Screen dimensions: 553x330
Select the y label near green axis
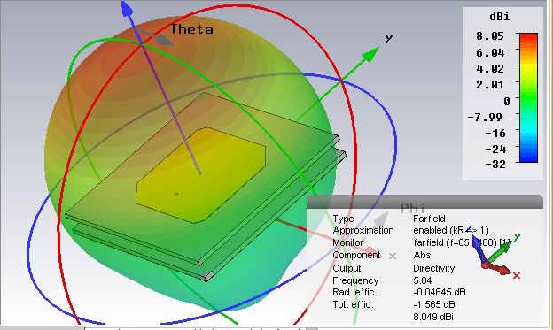pyautogui.click(x=389, y=38)
